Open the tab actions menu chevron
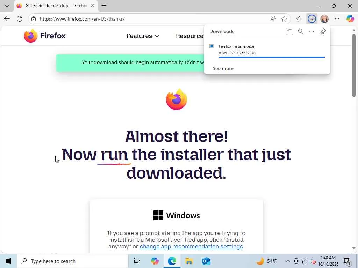This screenshot has height=268, width=358. [7, 6]
